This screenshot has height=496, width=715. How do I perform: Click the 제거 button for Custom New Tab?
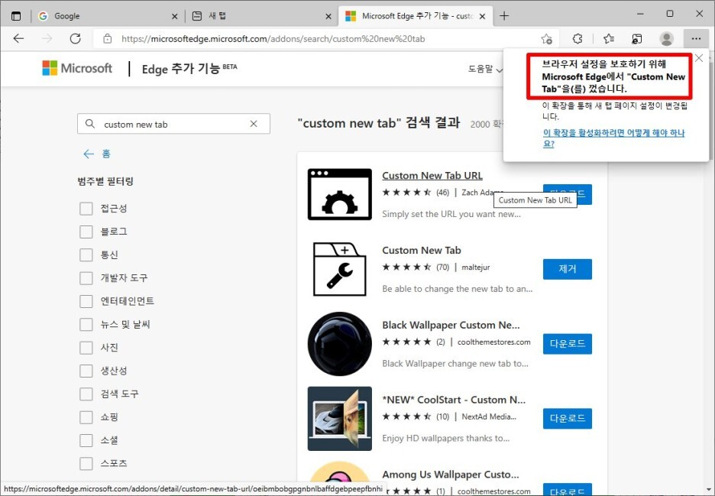pos(568,269)
